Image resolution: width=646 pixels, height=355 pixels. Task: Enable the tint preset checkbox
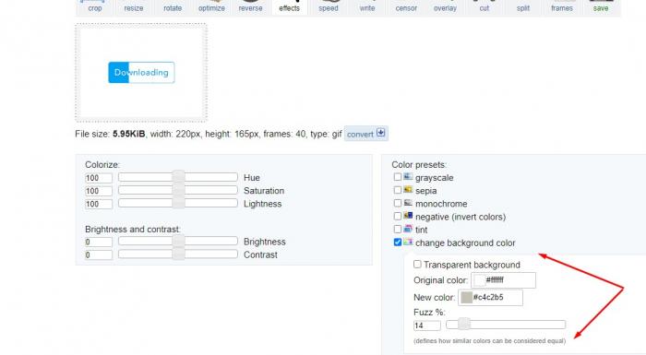click(x=398, y=230)
